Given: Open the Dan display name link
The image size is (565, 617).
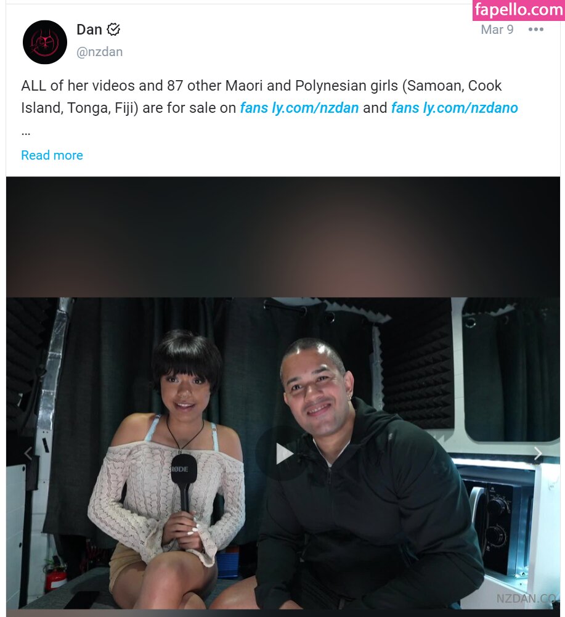Looking at the screenshot, I should (x=89, y=30).
